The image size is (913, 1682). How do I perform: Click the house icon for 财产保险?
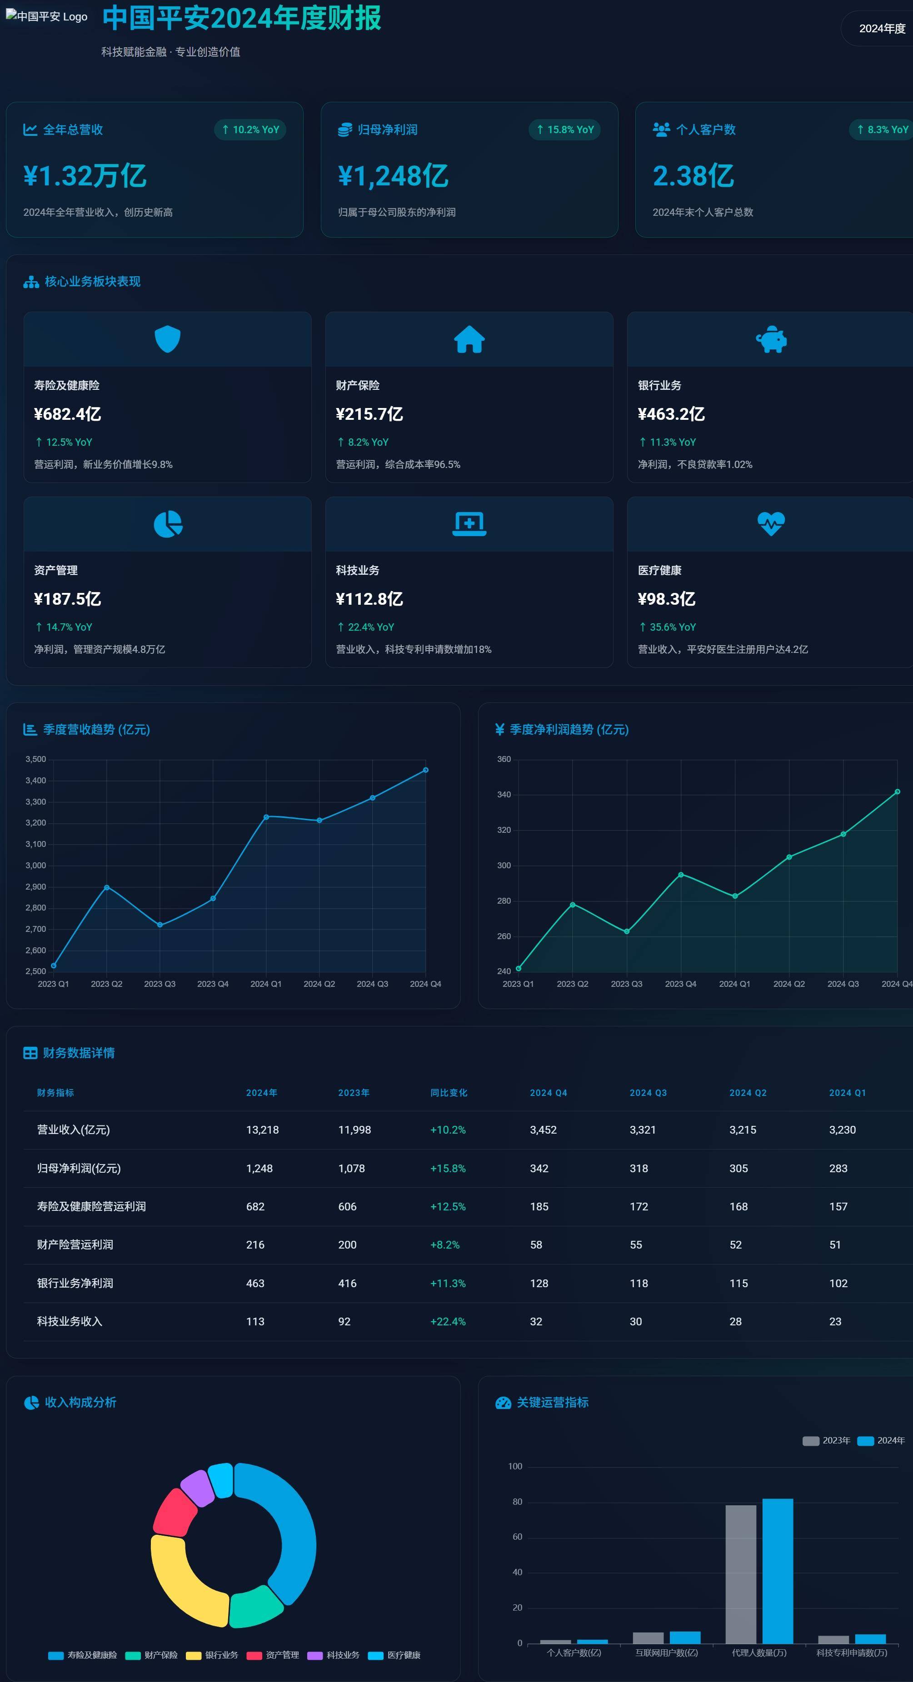469,339
